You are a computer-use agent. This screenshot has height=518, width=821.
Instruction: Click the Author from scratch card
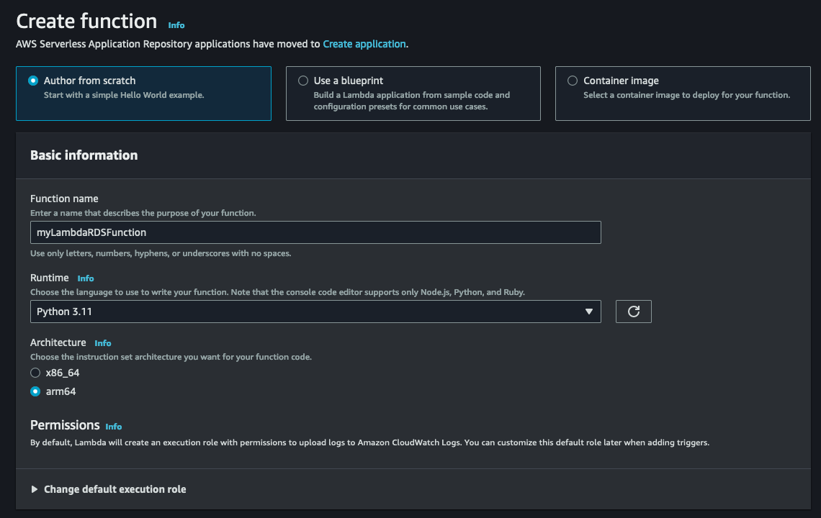coord(143,93)
